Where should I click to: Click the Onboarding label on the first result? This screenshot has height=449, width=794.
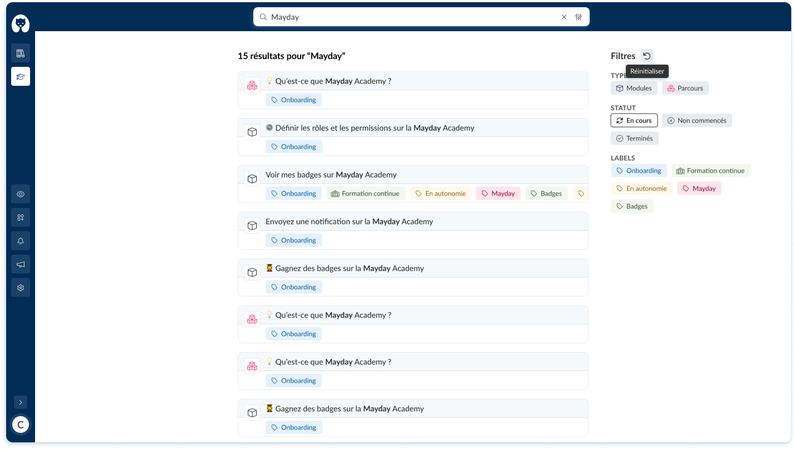[293, 100]
